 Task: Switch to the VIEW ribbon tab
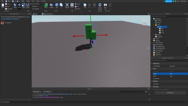(x=38, y=1)
